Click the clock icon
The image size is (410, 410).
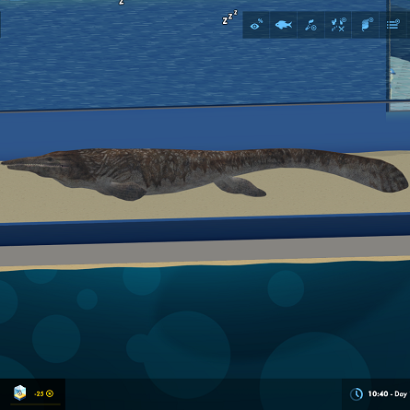357,394
